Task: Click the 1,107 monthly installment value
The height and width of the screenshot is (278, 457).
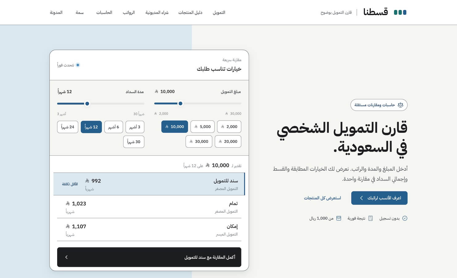Action: tap(76, 226)
